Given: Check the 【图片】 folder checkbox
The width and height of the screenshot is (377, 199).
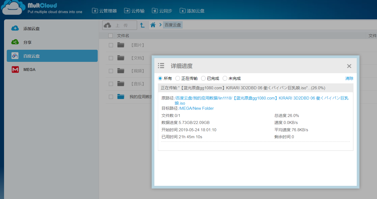Looking at the screenshot, I should (111, 45).
